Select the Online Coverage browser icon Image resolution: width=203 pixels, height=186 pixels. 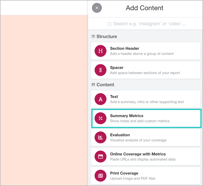[101, 157]
